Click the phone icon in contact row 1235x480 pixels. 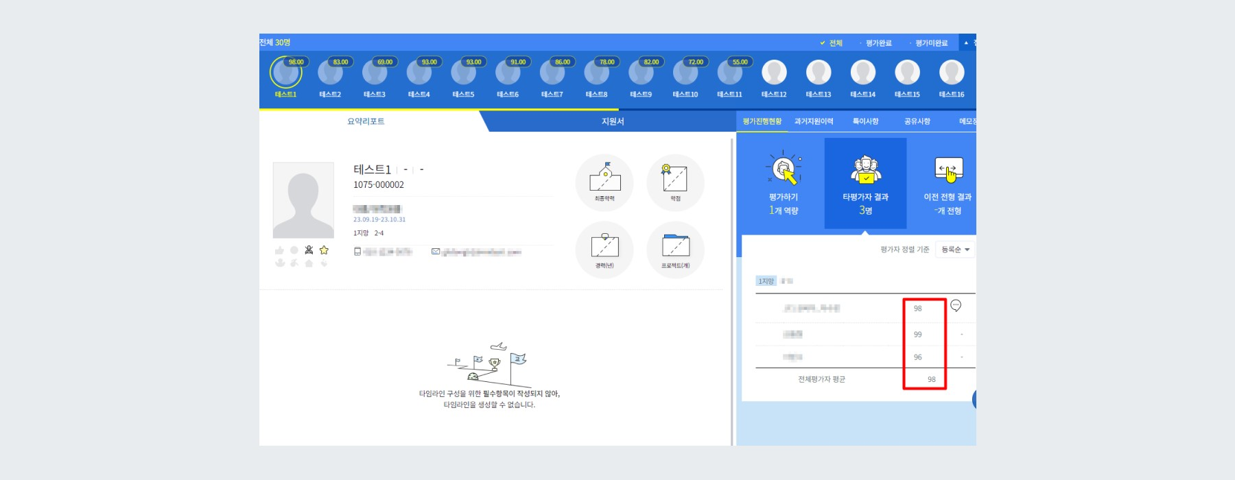357,252
